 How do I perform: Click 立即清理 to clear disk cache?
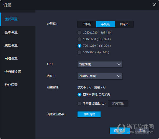[x=89, y=114]
